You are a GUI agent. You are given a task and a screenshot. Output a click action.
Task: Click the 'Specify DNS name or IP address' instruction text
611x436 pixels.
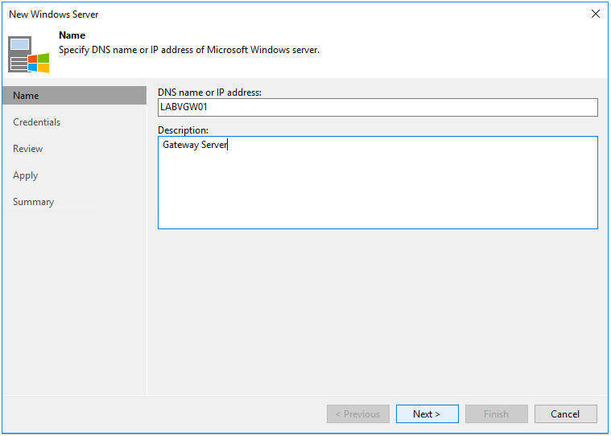pos(189,50)
